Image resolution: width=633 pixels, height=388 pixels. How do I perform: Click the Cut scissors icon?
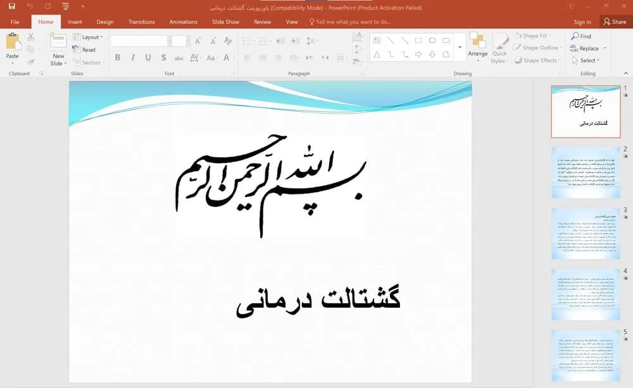point(30,37)
